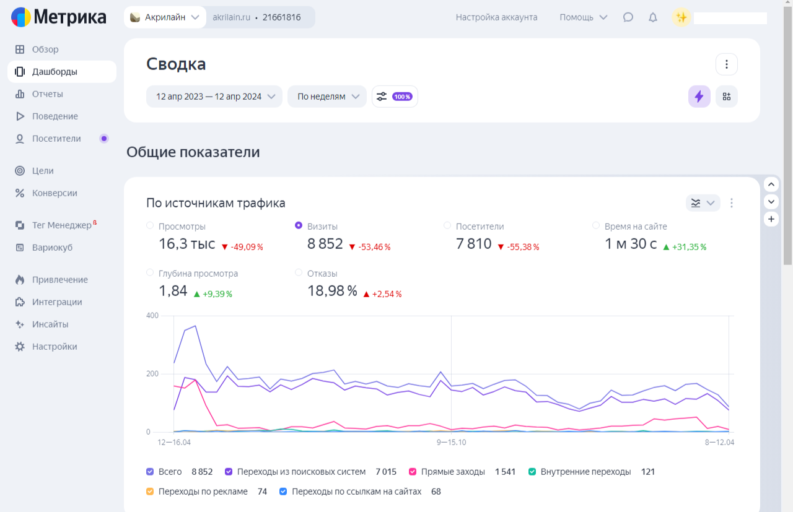The height and width of the screenshot is (512, 793).
Task: Open the add widget grid icon
Action: pos(727,97)
